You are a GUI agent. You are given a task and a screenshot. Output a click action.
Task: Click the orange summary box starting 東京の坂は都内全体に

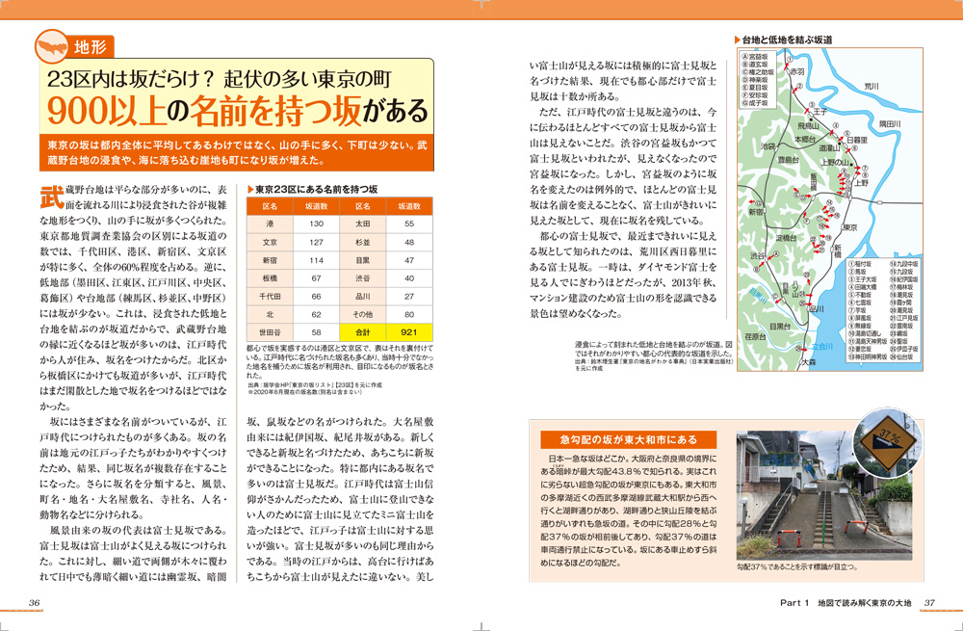pos(237,153)
